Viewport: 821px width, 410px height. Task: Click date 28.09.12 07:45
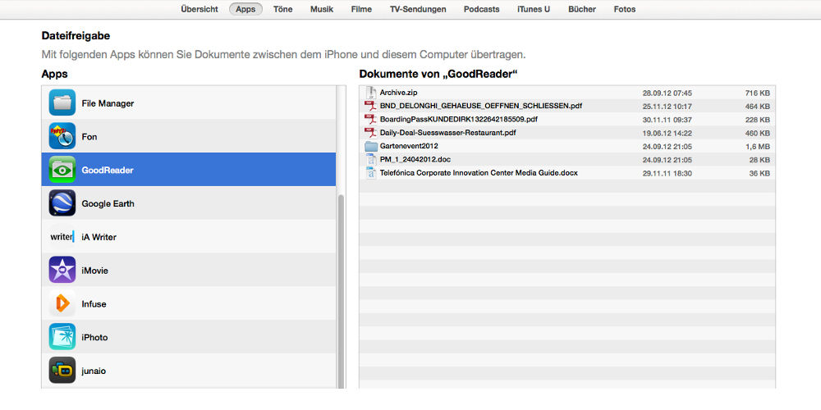[667, 93]
